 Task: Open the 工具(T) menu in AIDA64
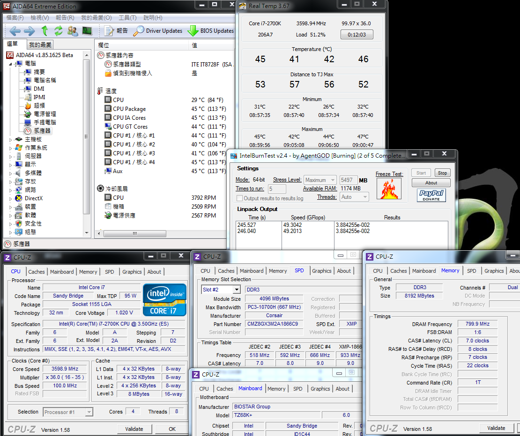[x=128, y=18]
